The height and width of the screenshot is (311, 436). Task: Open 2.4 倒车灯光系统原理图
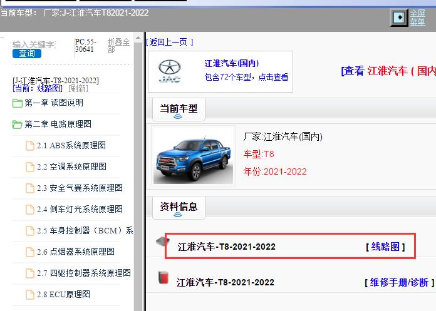(80, 209)
